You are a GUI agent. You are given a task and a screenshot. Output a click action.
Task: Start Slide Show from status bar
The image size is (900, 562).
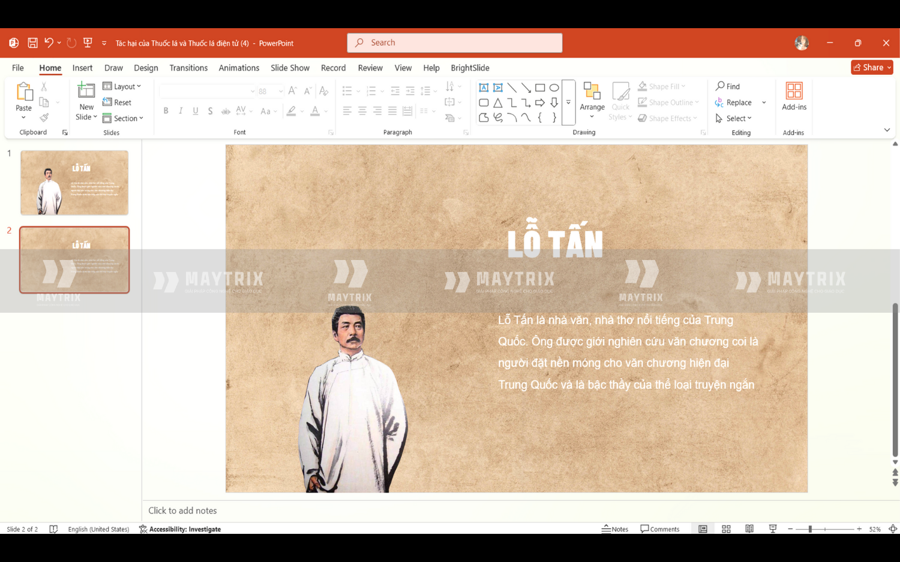coord(772,529)
